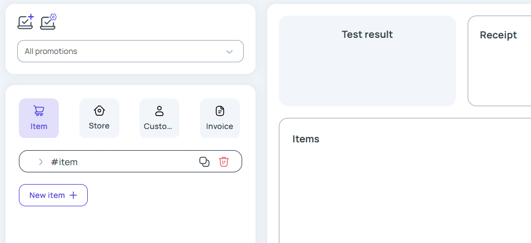Click the Receipt panel
The image size is (531, 243).
coord(499,61)
